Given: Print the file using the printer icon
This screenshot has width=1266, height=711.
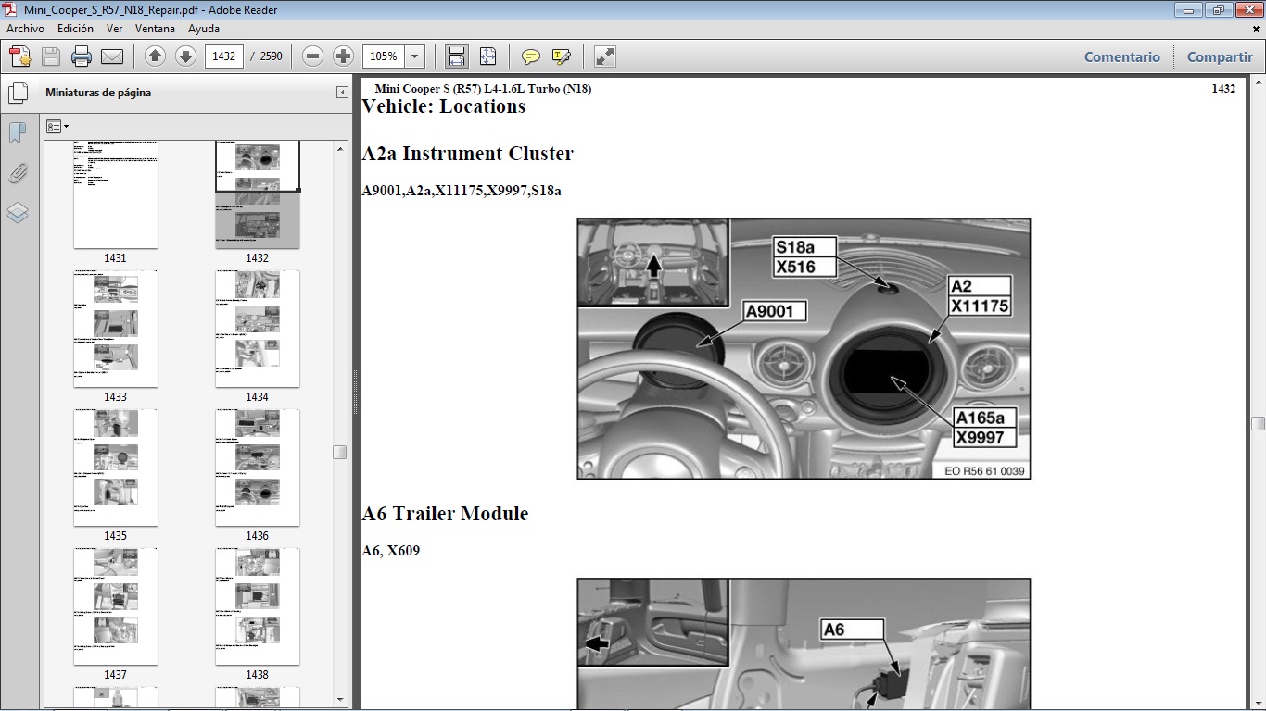Looking at the screenshot, I should click(82, 56).
